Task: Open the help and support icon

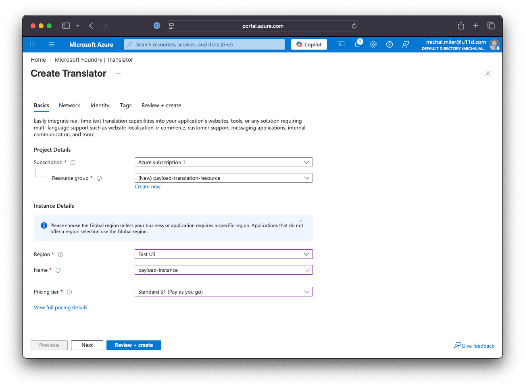Action: [x=390, y=44]
